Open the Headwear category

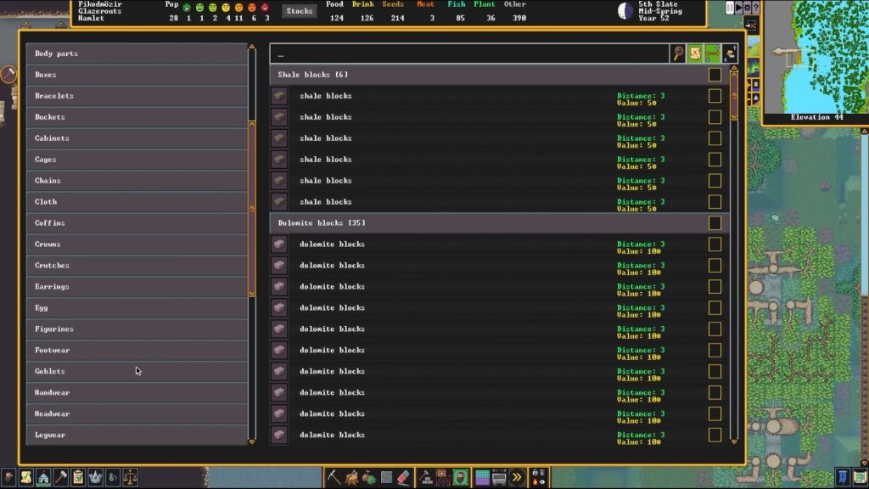pyautogui.click(x=137, y=413)
